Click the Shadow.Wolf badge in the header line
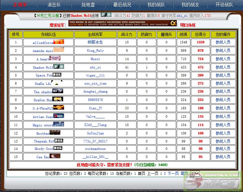This screenshot has height=192, width=243. [x=106, y=15]
